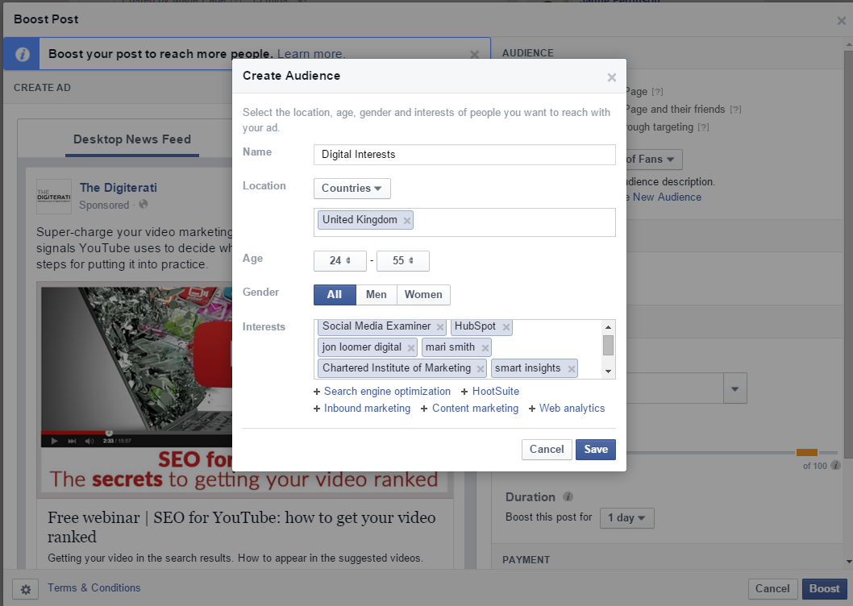The height and width of the screenshot is (606, 853).
Task: Remove HubSpot interest tag
Action: [506, 327]
